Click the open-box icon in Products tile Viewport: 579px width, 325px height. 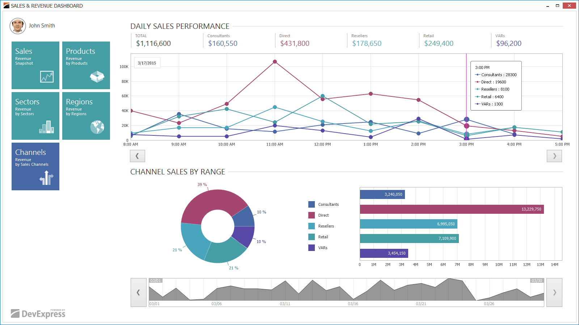click(x=97, y=77)
